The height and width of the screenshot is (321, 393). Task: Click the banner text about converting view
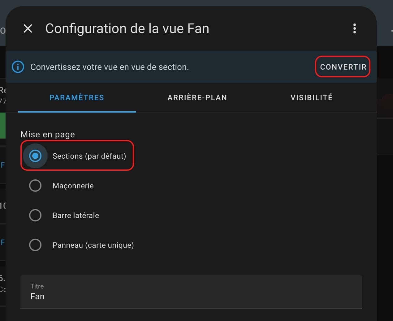point(110,67)
